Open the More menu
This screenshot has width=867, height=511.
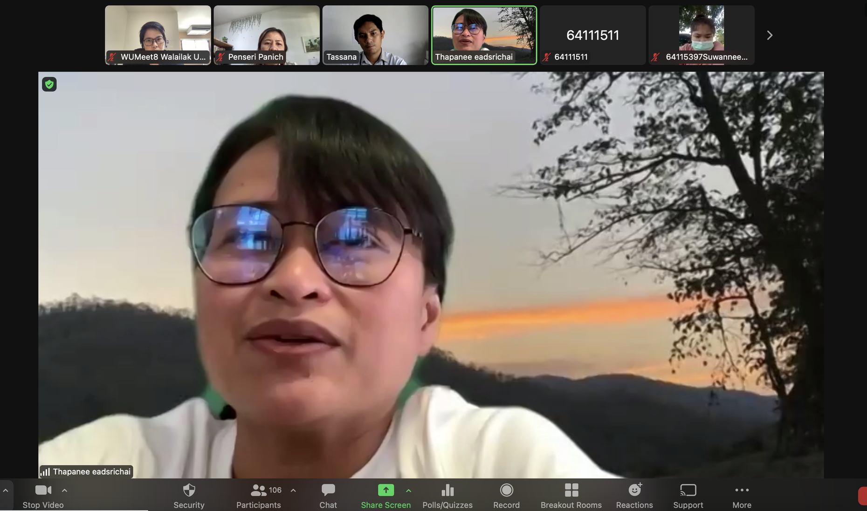pyautogui.click(x=741, y=495)
